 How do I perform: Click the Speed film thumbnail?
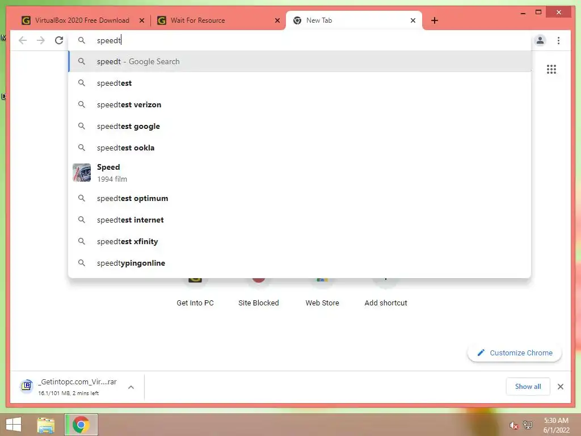tap(82, 173)
